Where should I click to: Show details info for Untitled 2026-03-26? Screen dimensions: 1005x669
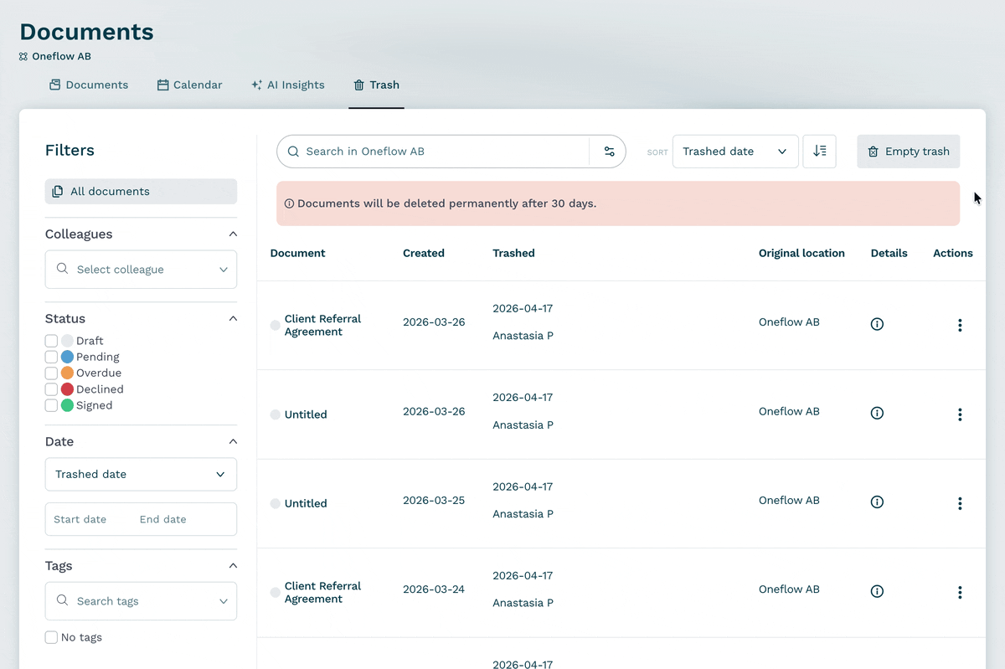[877, 413]
